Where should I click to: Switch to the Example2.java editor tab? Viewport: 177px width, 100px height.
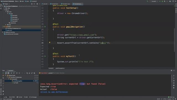pyautogui.click(x=54, y=4)
